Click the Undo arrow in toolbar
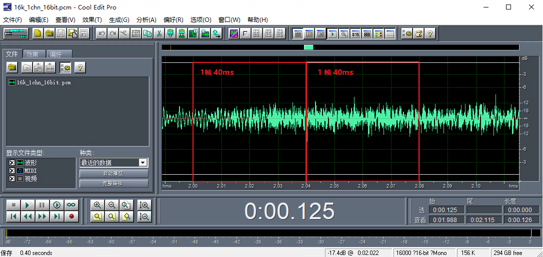Viewport: 543px width, 257px height. click(x=101, y=33)
